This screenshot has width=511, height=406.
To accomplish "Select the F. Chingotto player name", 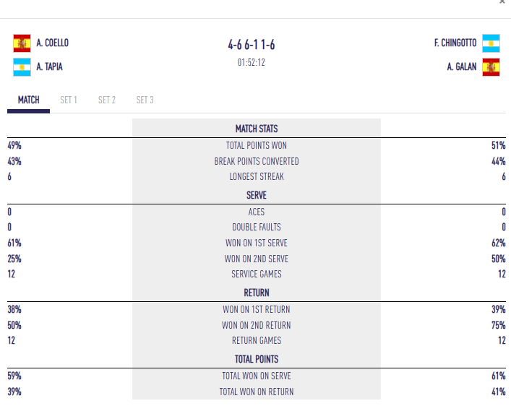I will 455,43.
